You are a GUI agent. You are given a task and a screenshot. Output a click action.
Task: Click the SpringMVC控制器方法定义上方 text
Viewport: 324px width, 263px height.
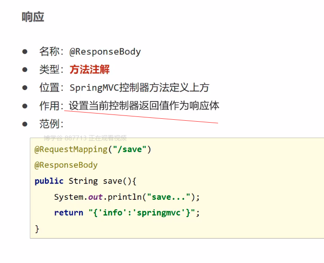139,88
